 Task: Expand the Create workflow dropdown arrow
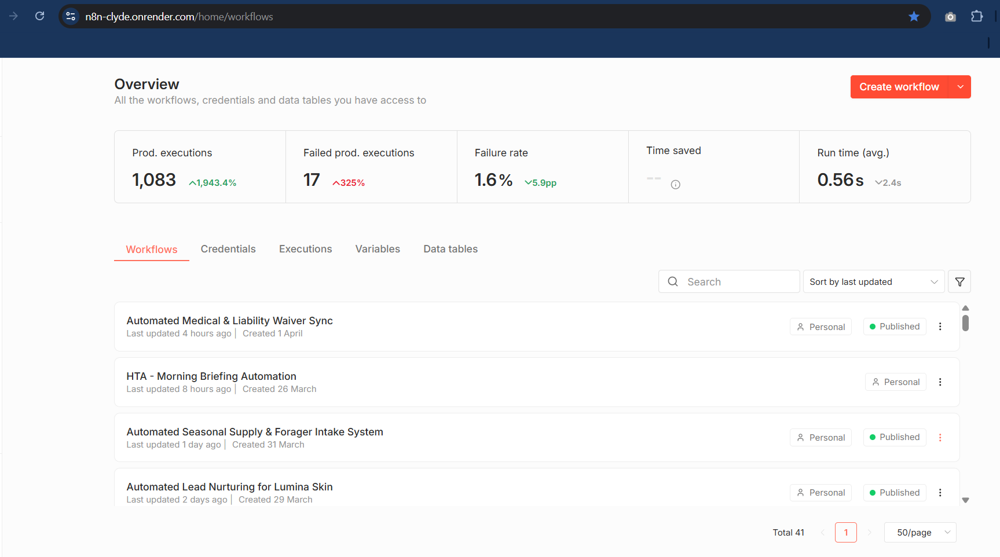[960, 87]
